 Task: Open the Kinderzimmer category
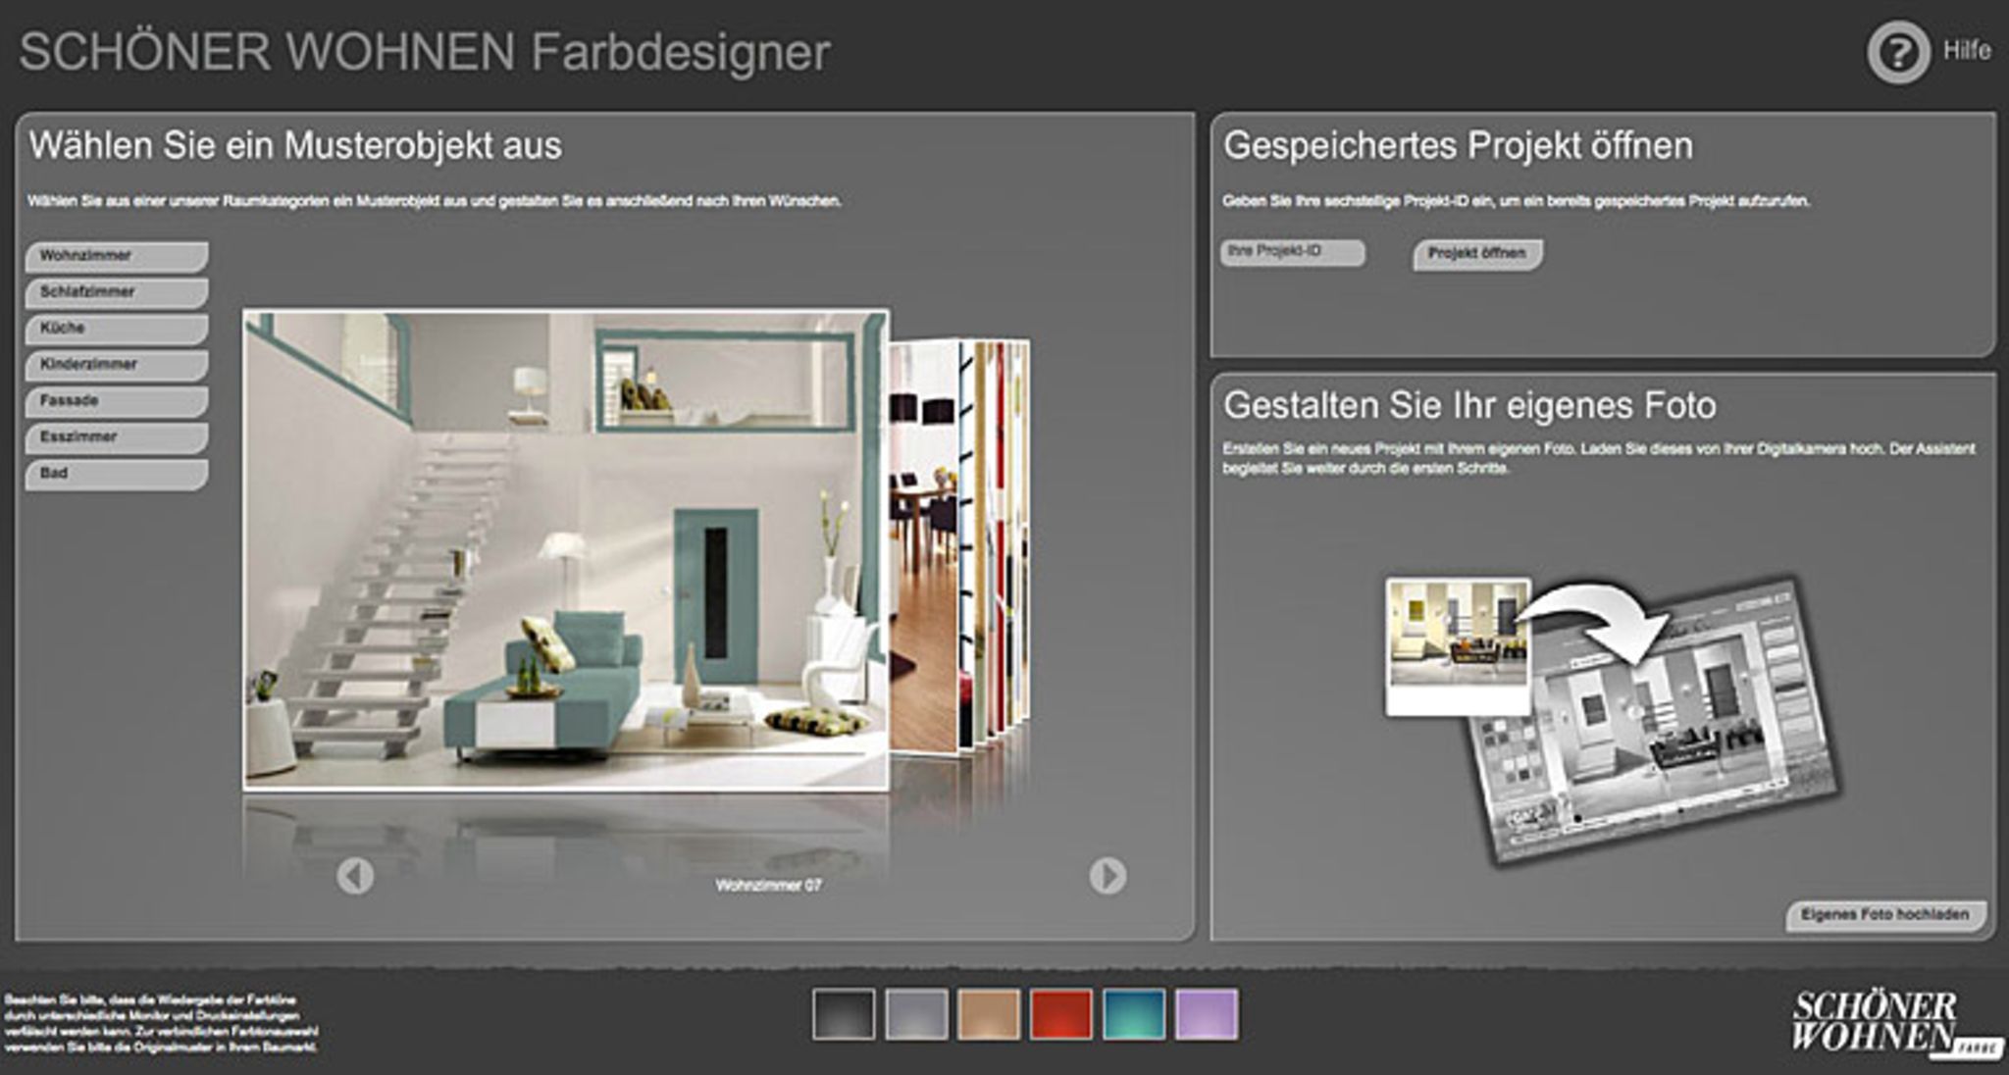116,365
